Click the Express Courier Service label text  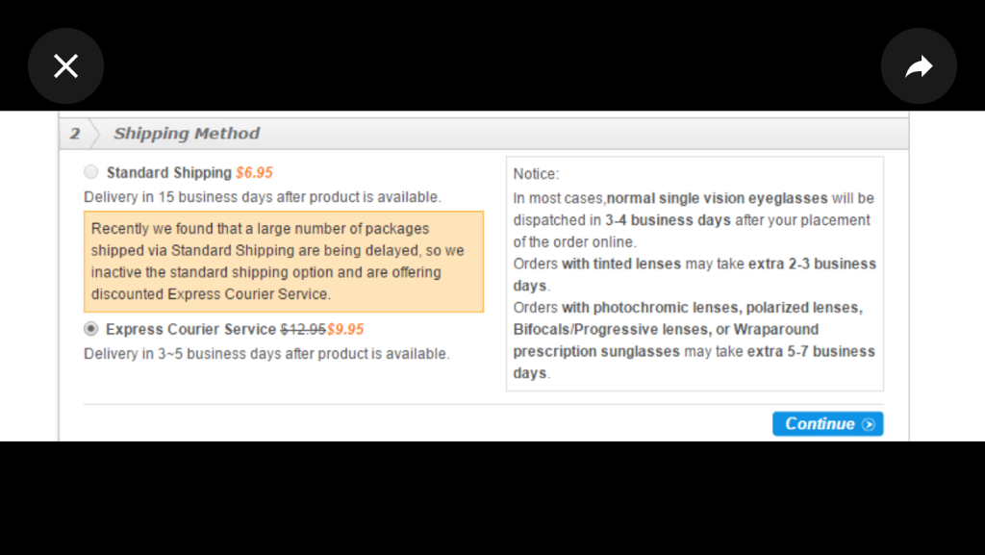click(x=190, y=329)
